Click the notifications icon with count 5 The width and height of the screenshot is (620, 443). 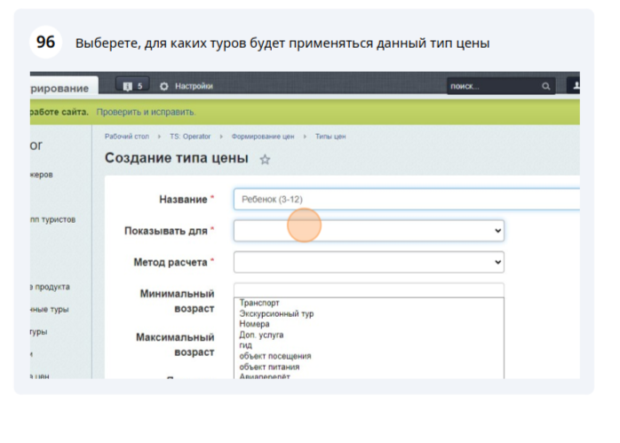[132, 85]
